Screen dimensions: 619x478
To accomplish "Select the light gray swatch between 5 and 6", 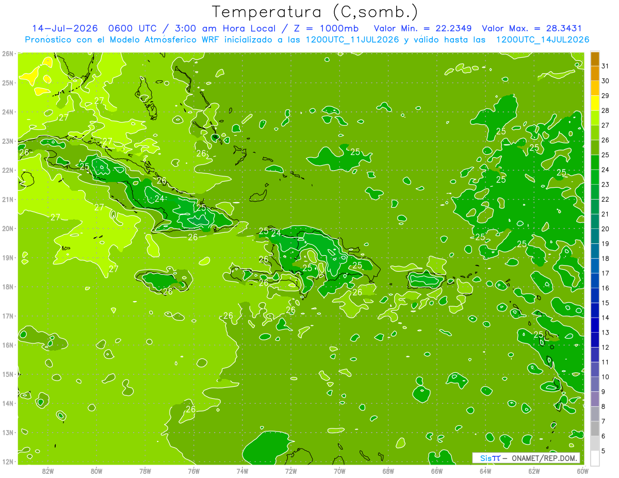I will point(595,443).
